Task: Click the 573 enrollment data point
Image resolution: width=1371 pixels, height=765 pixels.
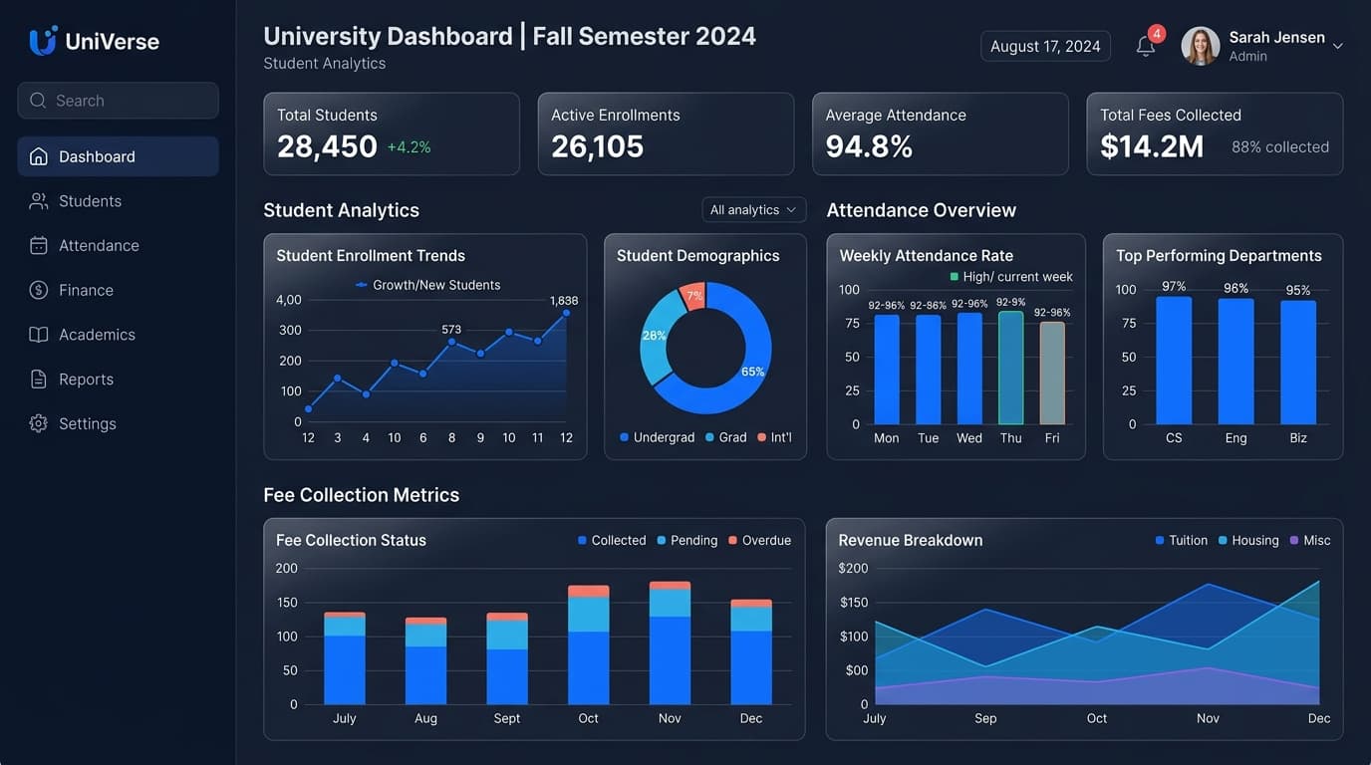Action: 451,342
